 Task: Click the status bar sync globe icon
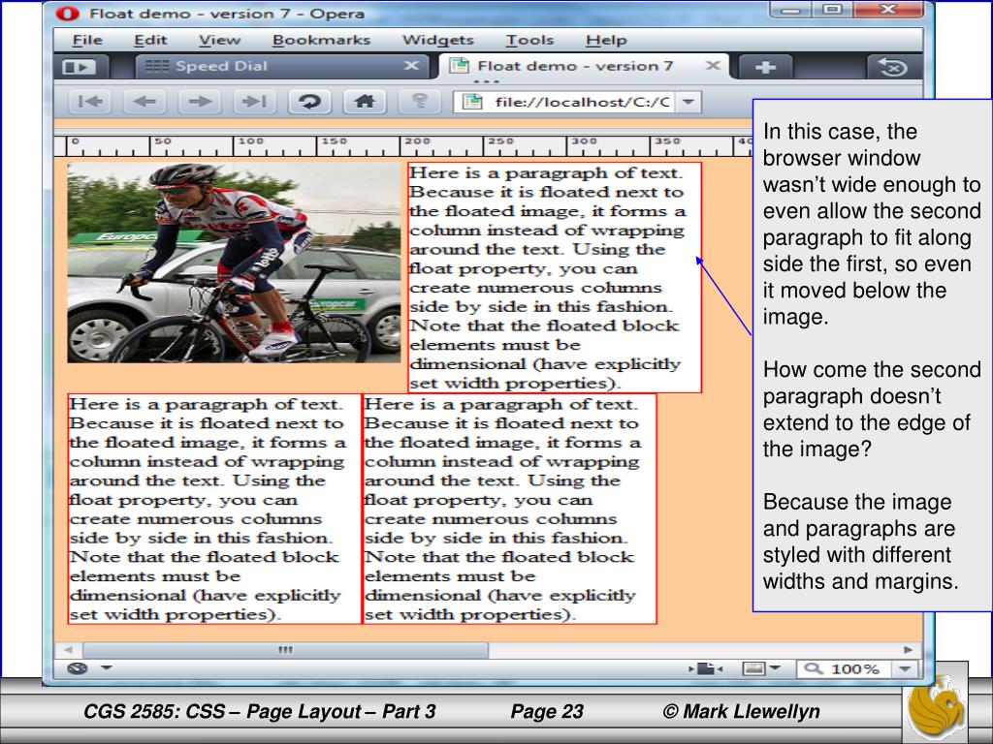(78, 668)
